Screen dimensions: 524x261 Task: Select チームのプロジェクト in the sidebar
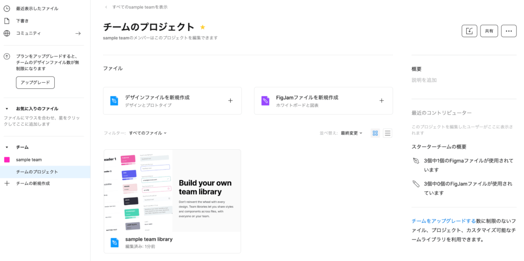point(37,172)
